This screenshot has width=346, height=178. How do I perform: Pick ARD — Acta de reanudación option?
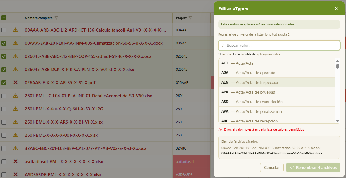click(277, 102)
